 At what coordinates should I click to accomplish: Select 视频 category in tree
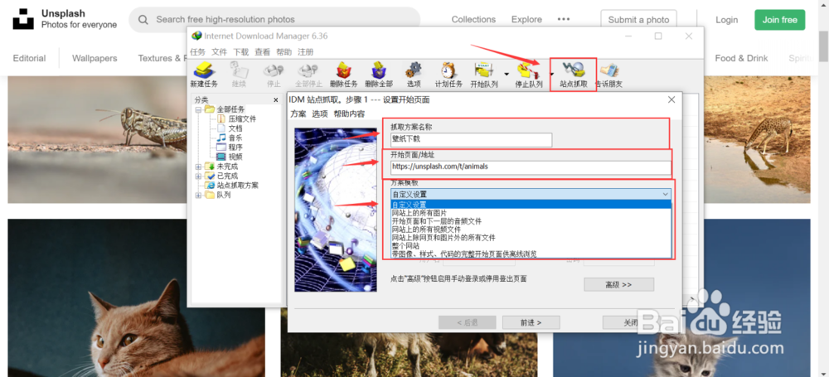tap(235, 157)
